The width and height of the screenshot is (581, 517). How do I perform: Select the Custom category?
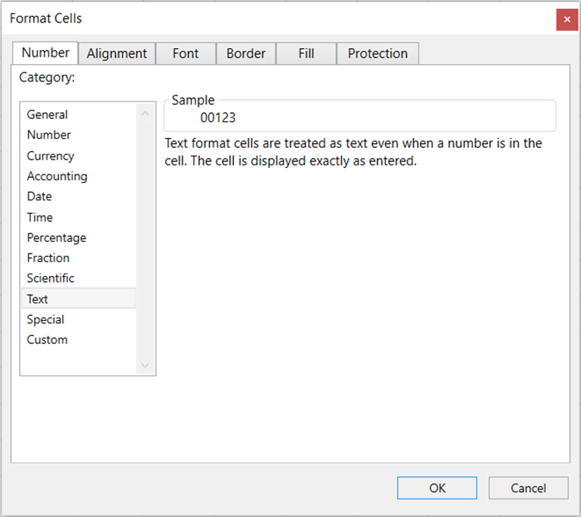[47, 340]
